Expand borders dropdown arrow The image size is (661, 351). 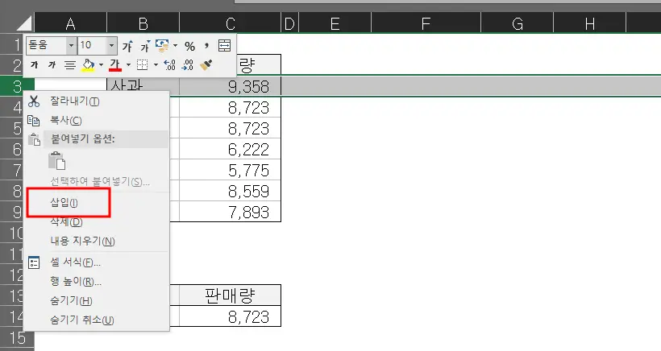point(156,65)
